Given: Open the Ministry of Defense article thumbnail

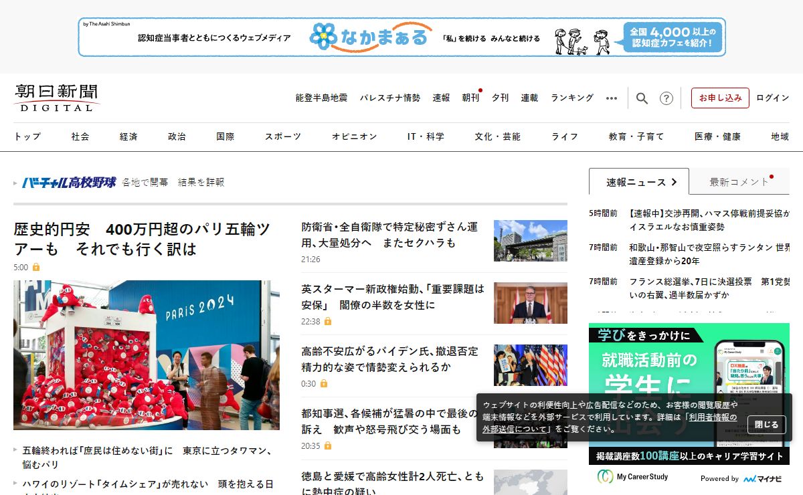Looking at the screenshot, I should 530,241.
